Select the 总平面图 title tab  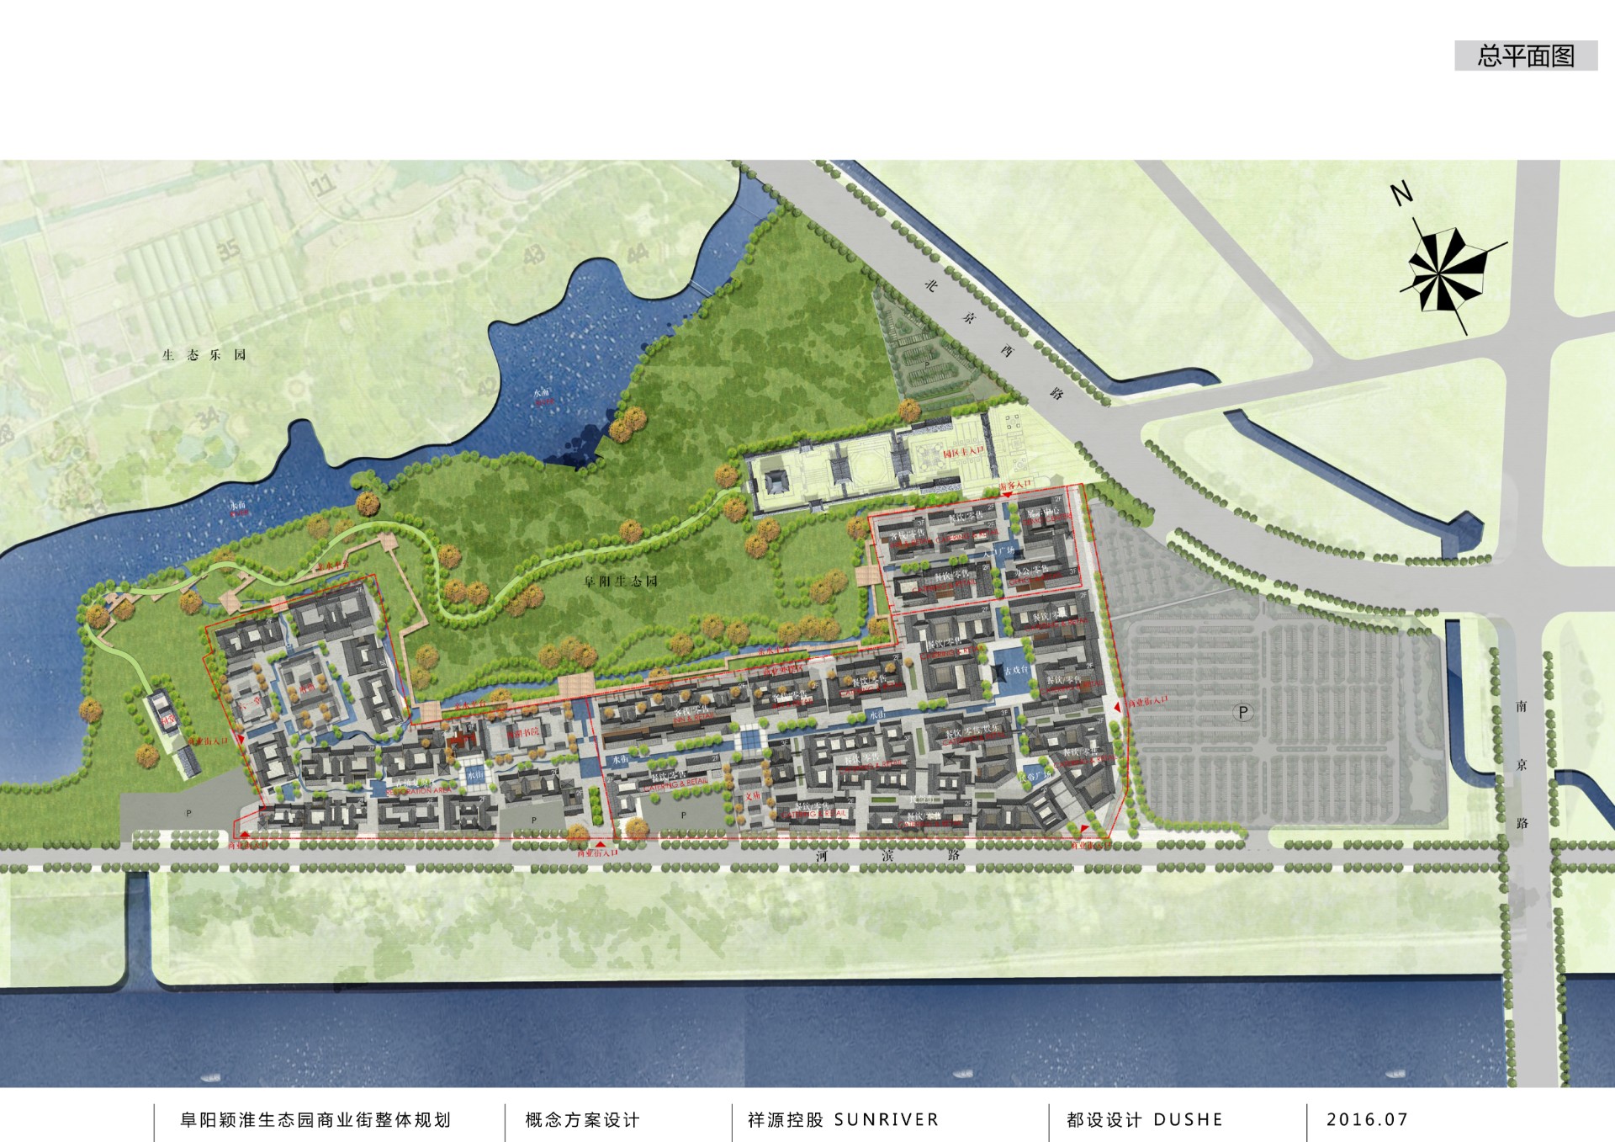[x=1525, y=56]
